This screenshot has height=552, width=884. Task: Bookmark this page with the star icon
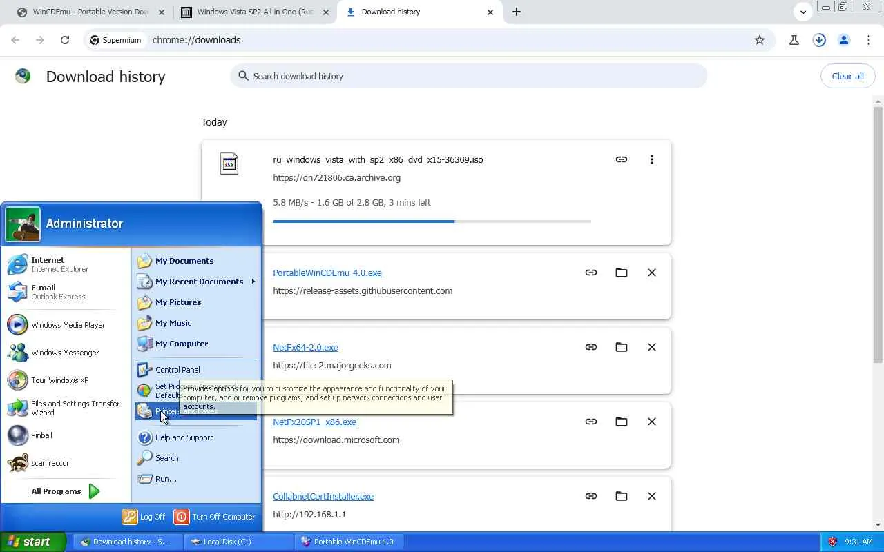click(760, 40)
